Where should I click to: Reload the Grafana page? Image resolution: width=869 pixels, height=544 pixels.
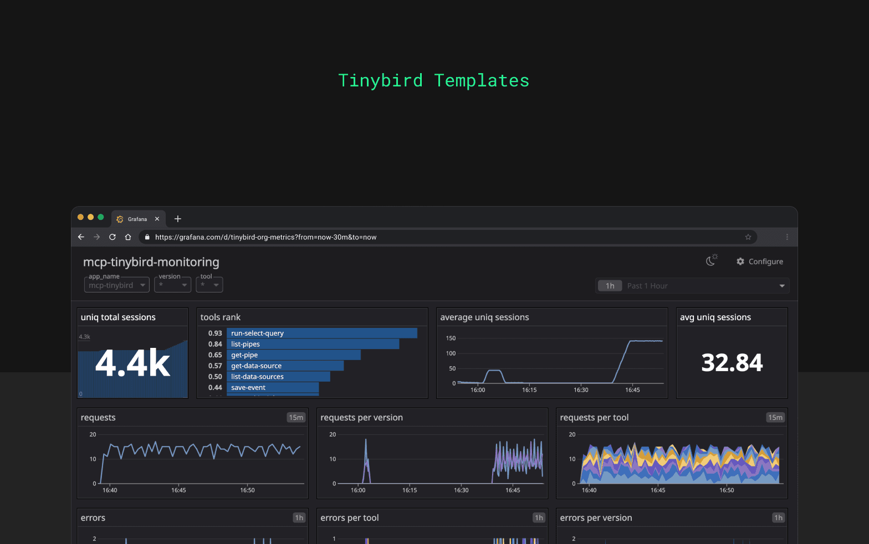pos(113,237)
